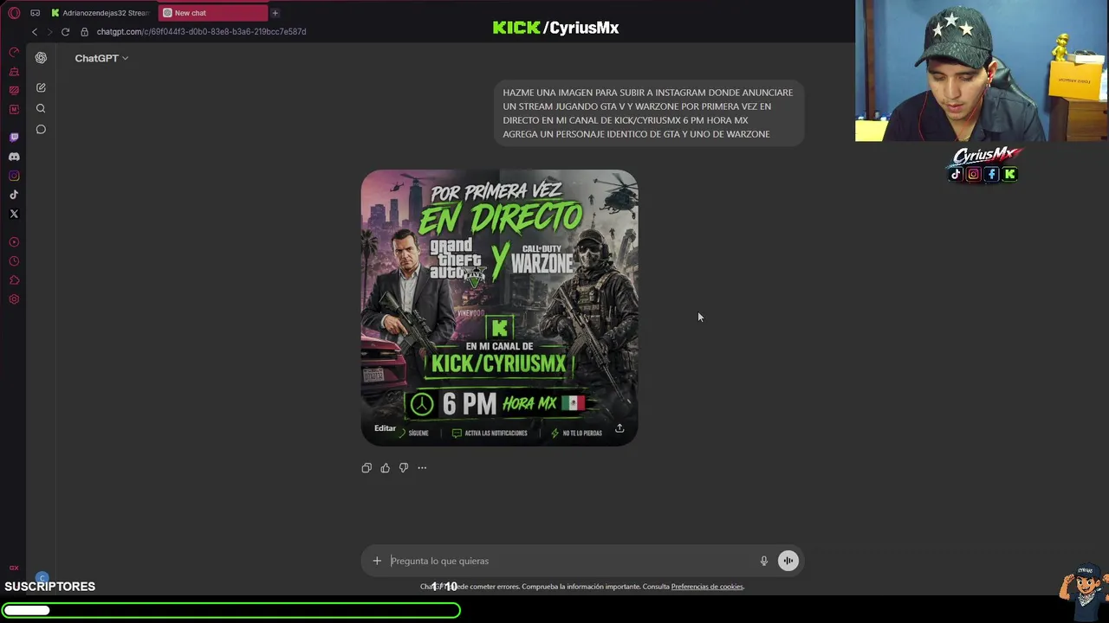Click the site security lock icon
Viewport: 1109px width, 623px height.
click(84, 32)
